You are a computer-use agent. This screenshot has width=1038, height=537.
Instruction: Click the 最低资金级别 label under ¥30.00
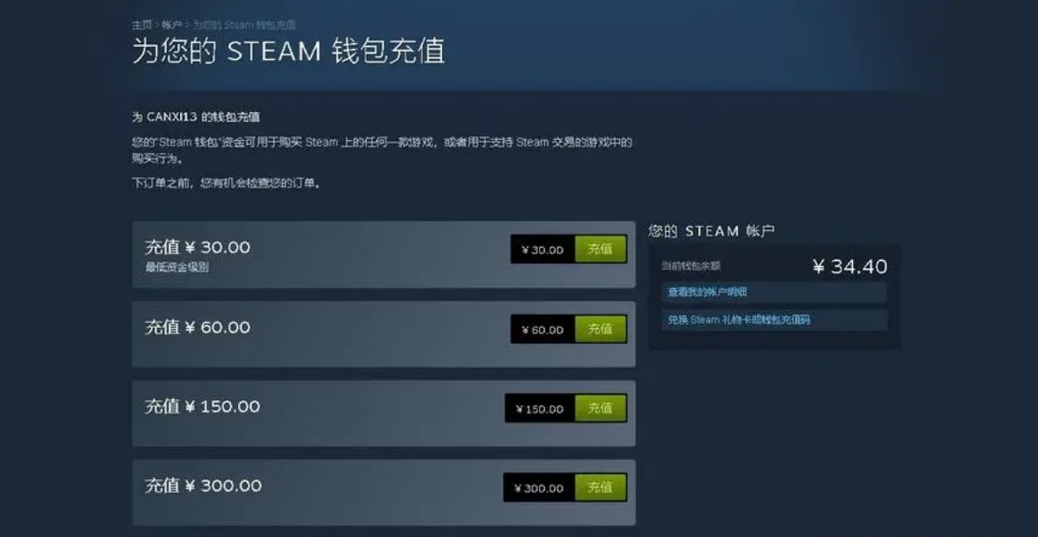pyautogui.click(x=177, y=268)
